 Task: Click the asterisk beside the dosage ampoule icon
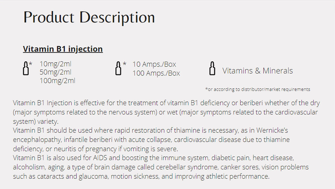click(31, 64)
